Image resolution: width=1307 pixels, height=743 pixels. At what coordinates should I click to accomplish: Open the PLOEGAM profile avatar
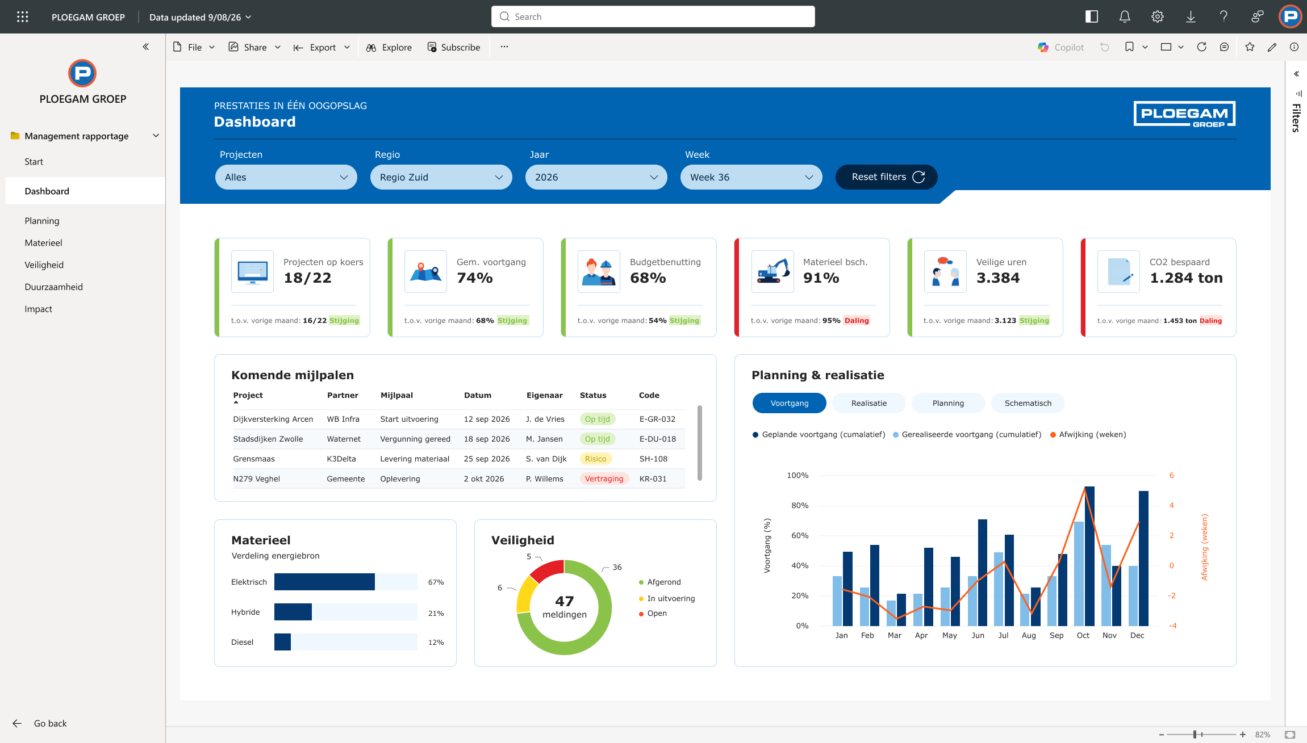pyautogui.click(x=1291, y=16)
